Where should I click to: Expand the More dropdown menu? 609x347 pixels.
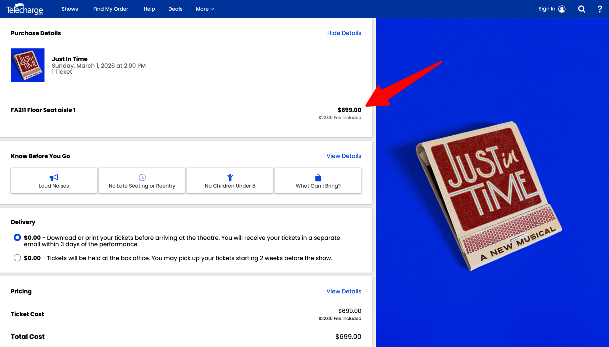(x=205, y=9)
